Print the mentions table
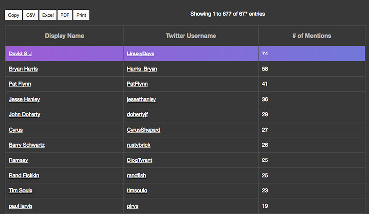Screen dimensions: 369x214 point(81,15)
